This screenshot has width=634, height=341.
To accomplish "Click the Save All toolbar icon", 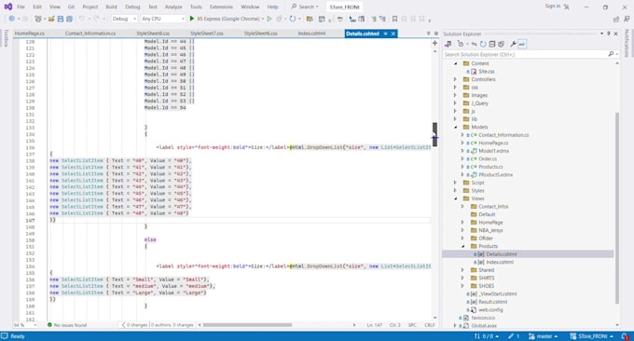I will click(x=69, y=19).
